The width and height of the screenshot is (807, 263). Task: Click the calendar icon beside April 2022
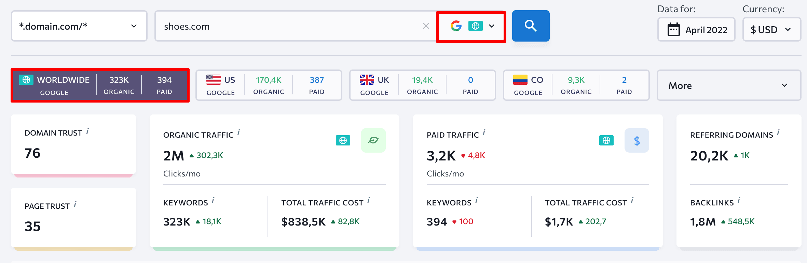pos(674,30)
